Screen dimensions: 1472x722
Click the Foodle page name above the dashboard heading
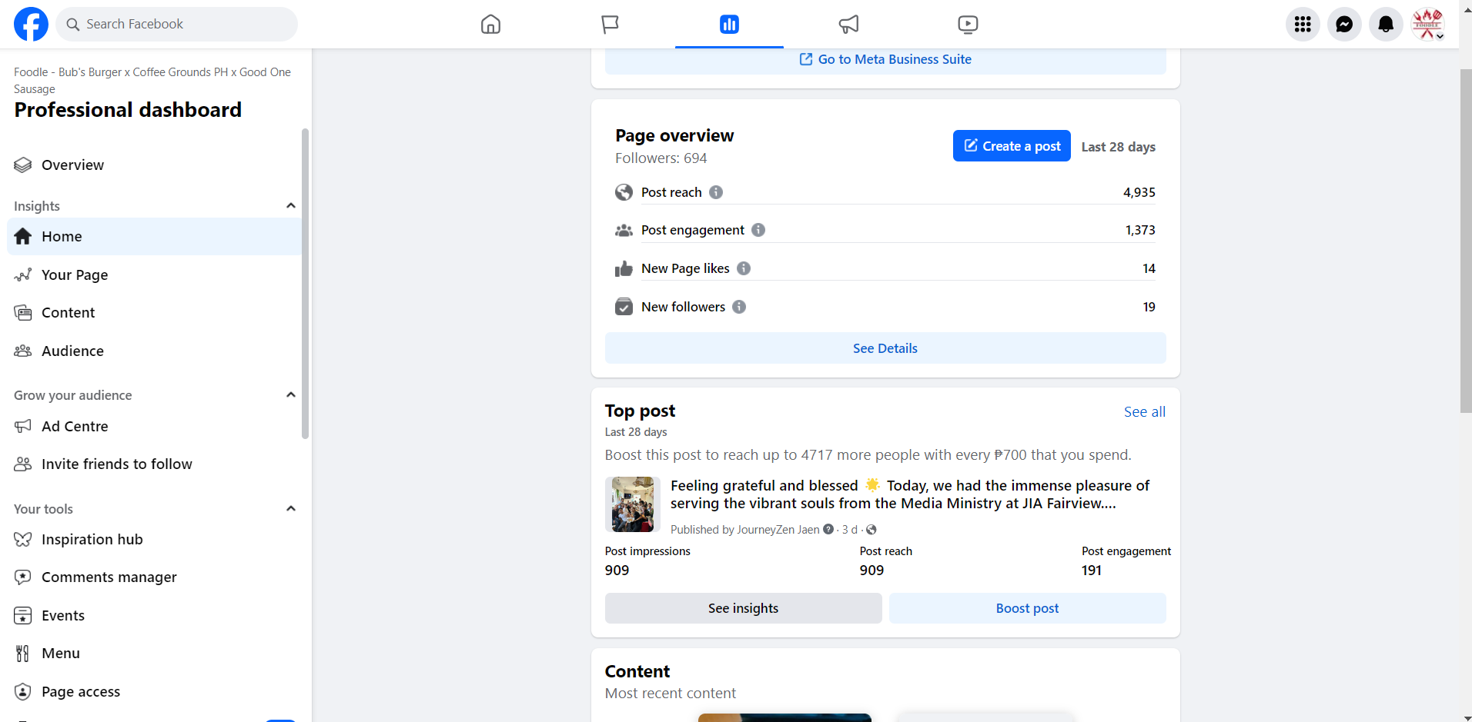[x=152, y=80]
